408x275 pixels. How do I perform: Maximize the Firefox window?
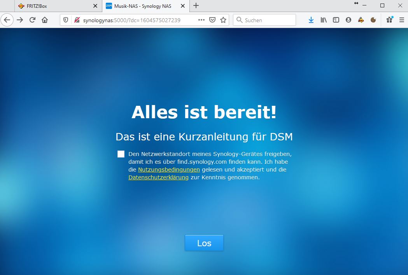(x=382, y=5)
